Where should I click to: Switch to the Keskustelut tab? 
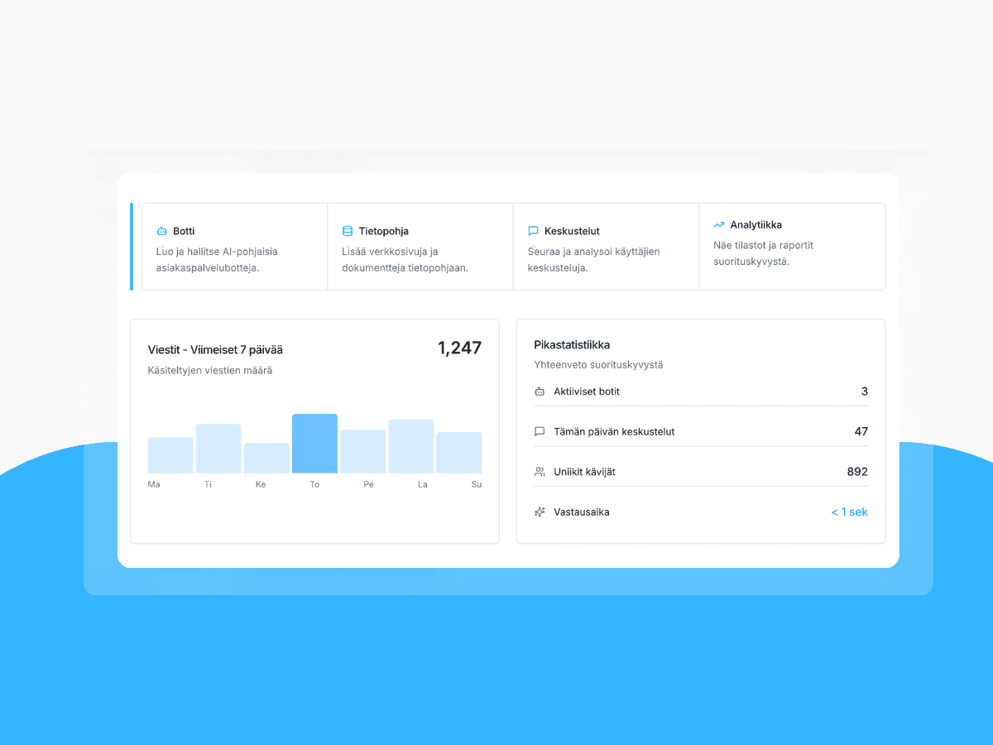click(x=607, y=247)
